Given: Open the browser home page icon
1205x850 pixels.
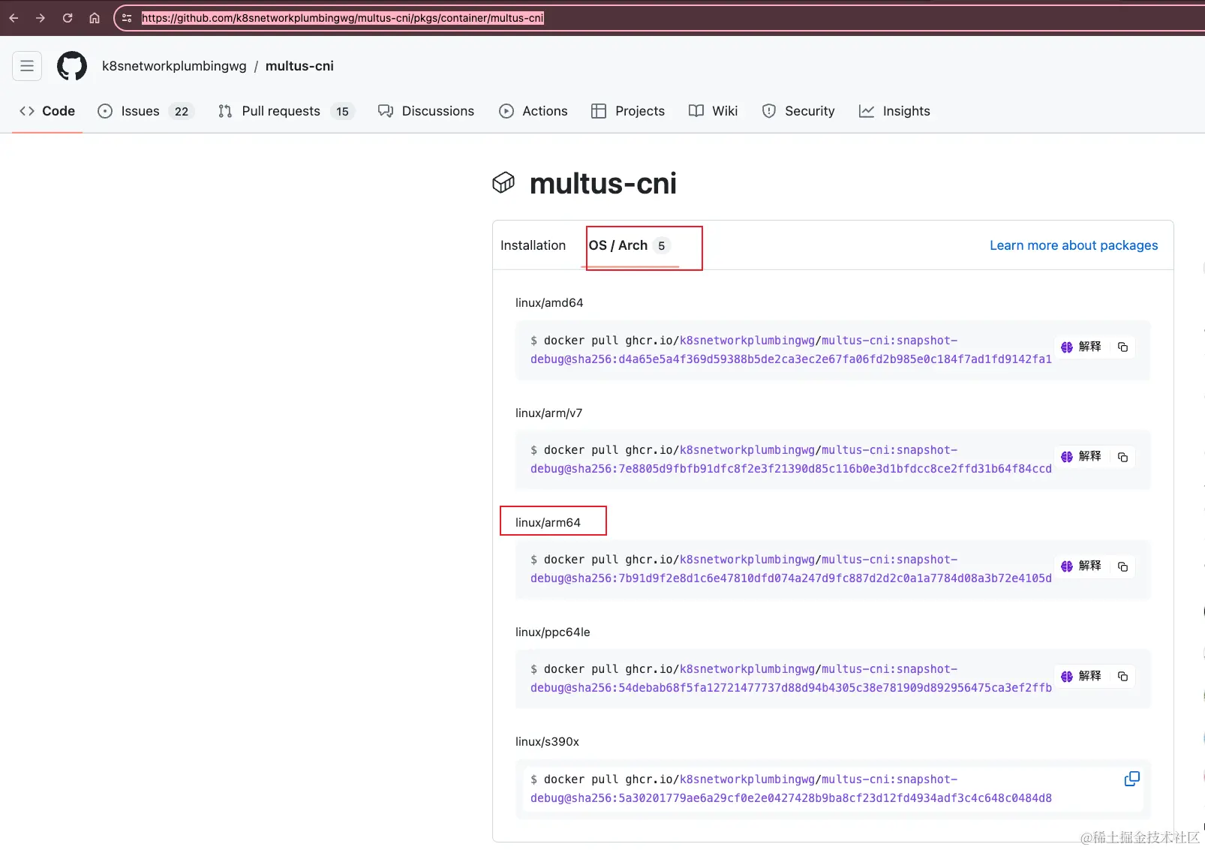Looking at the screenshot, I should (95, 18).
